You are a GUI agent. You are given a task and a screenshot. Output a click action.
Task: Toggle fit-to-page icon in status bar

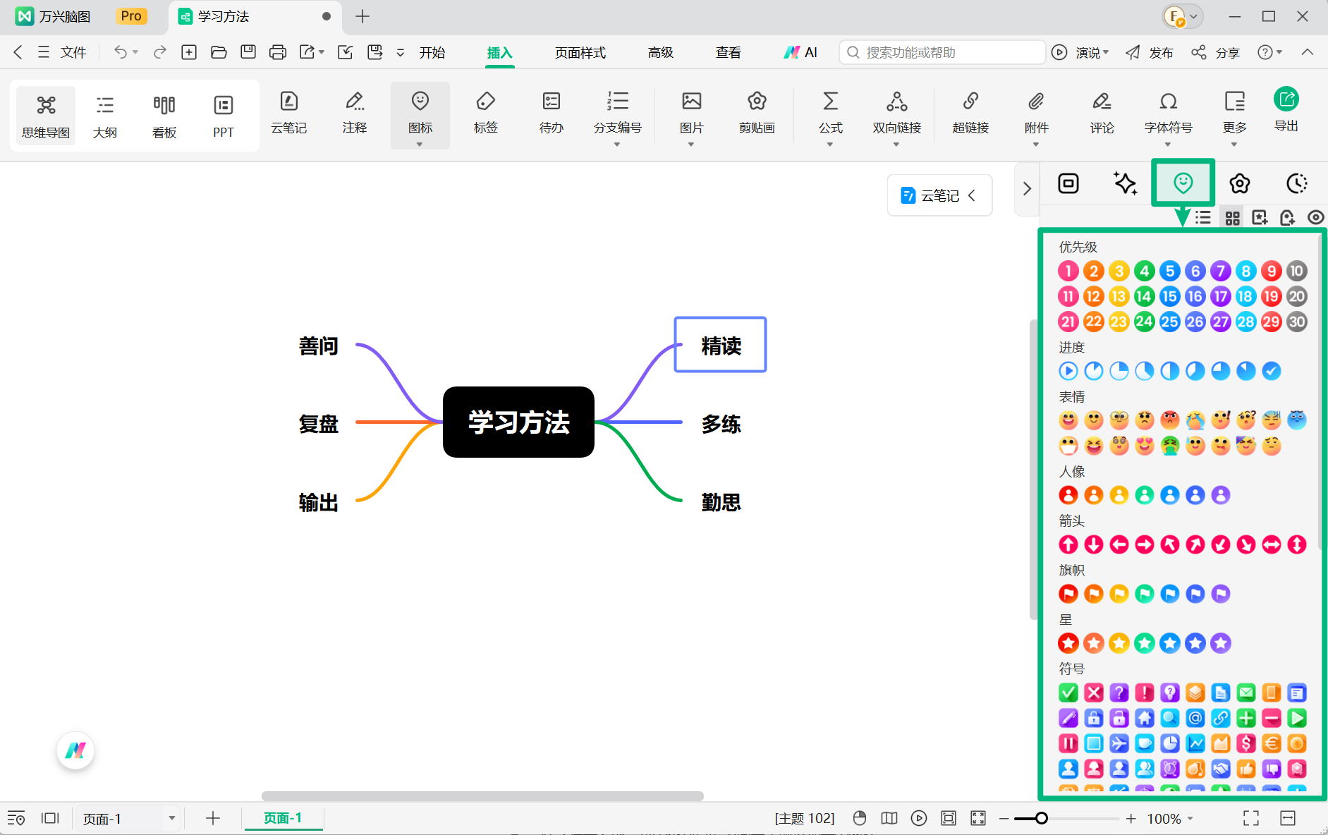tap(949, 818)
